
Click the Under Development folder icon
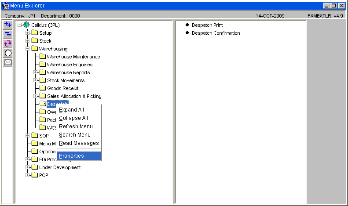tap(34, 167)
